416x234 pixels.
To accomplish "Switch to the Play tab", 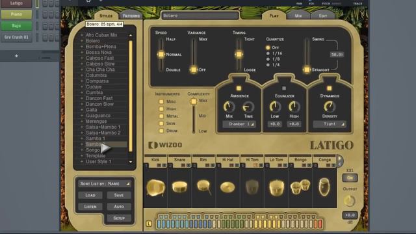I will pyautogui.click(x=274, y=16).
